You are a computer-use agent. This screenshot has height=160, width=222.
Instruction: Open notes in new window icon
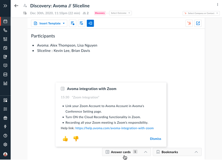coord(198,24)
